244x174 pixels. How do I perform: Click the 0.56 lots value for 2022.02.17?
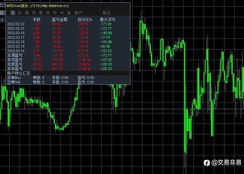click(x=36, y=37)
